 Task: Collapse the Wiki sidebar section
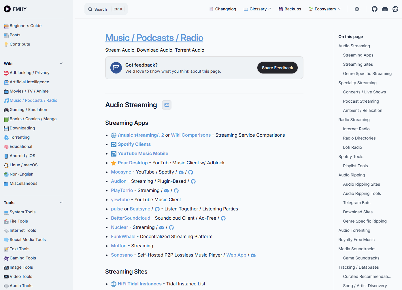pyautogui.click(x=61, y=63)
